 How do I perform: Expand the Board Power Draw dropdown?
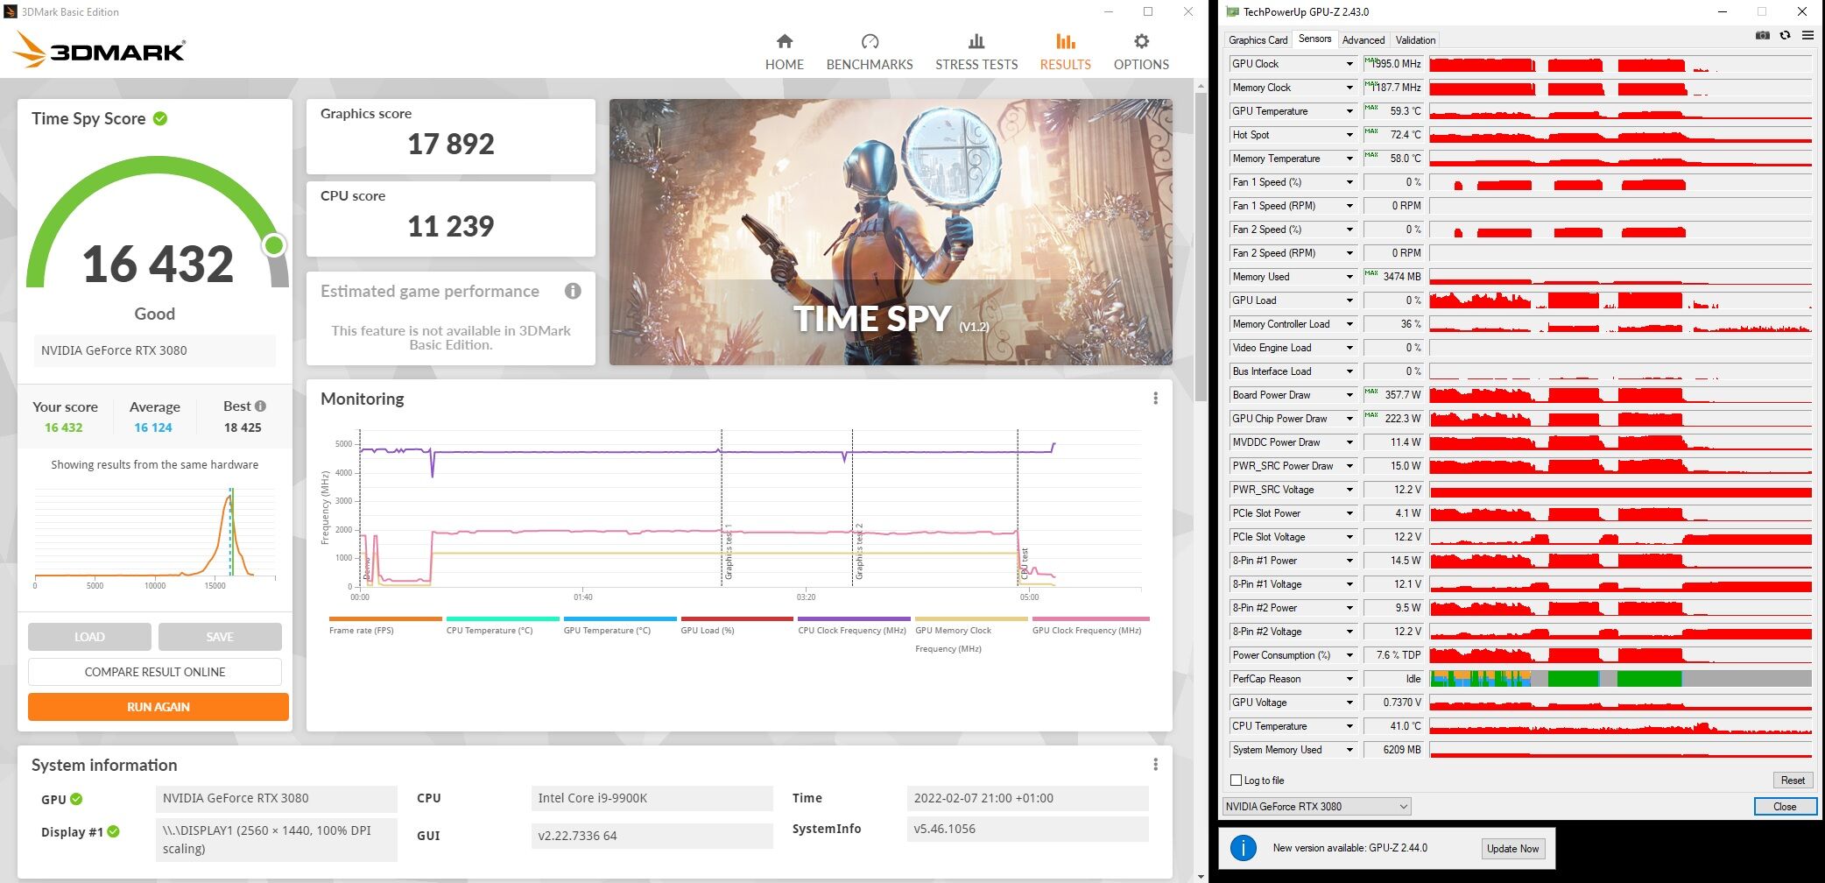[1349, 395]
